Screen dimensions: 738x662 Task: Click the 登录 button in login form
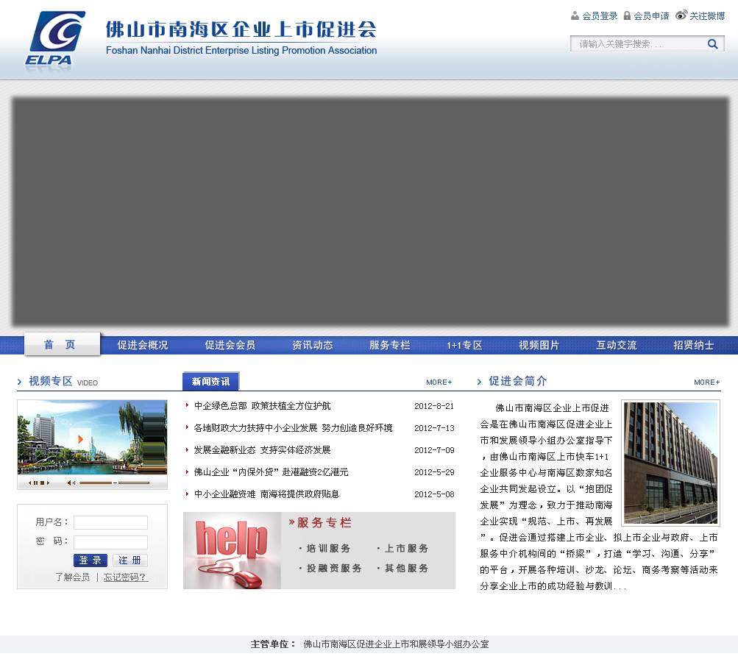click(91, 560)
